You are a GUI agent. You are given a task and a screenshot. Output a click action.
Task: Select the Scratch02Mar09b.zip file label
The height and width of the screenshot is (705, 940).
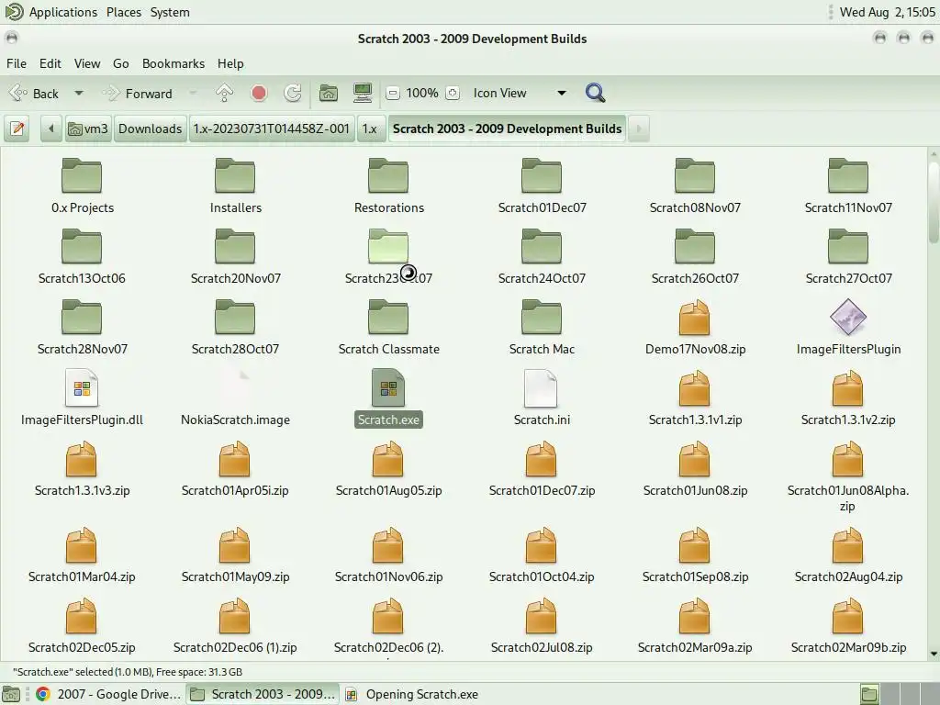(847, 647)
